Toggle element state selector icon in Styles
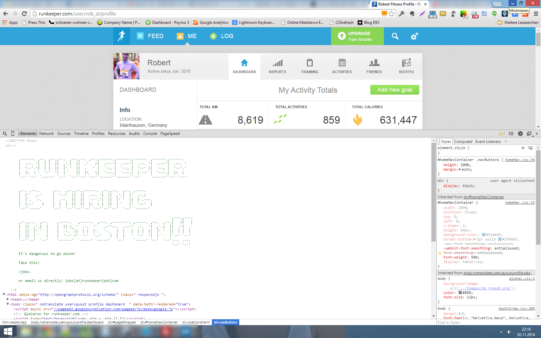541x338 pixels. click(x=530, y=148)
